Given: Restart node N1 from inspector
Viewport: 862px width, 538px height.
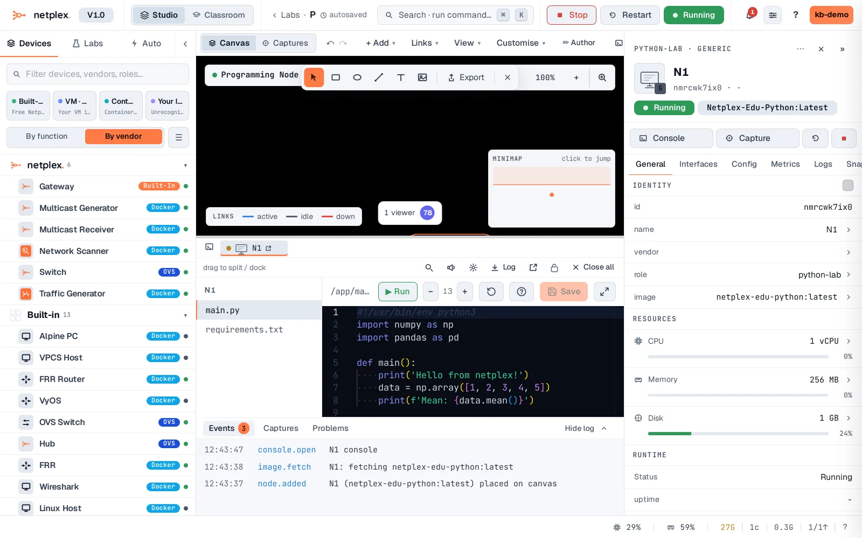Looking at the screenshot, I should pyautogui.click(x=816, y=138).
